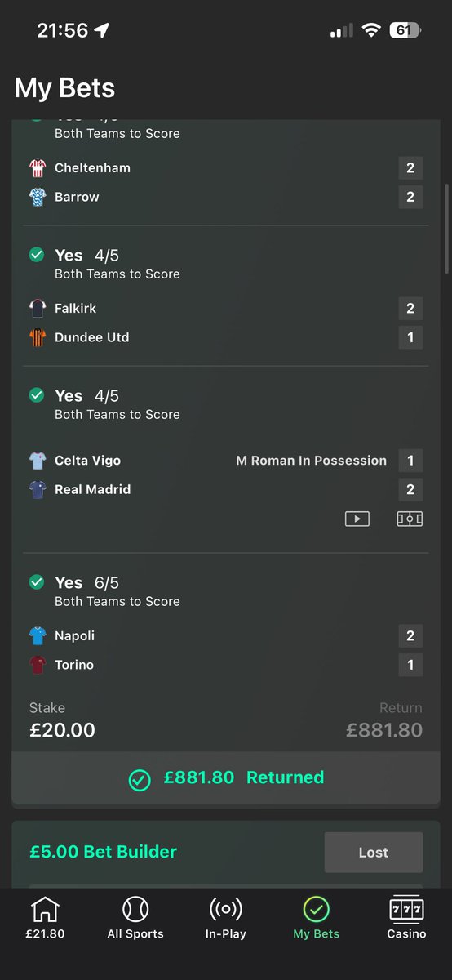The width and height of the screenshot is (452, 980).
Task: Tap the £881.80 Returned banner
Action: point(226,778)
